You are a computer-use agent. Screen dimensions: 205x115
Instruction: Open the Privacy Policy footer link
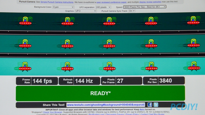[x=132, y=114]
